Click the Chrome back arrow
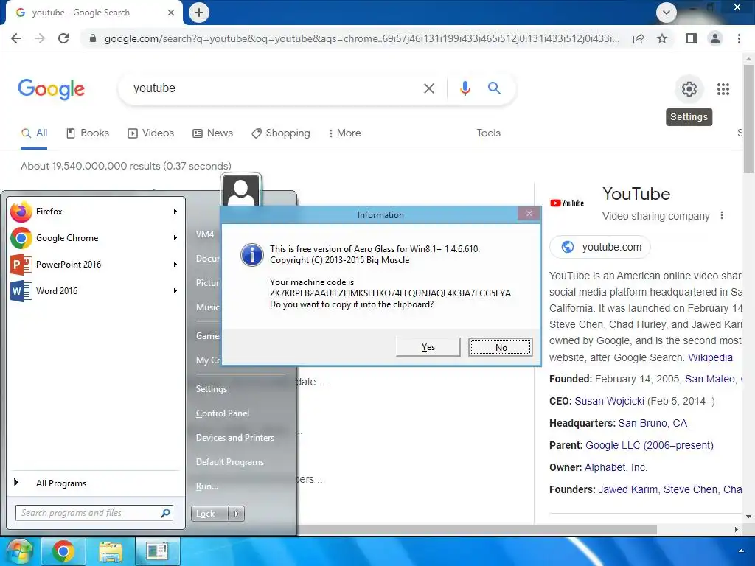The height and width of the screenshot is (566, 755). pyautogui.click(x=16, y=38)
